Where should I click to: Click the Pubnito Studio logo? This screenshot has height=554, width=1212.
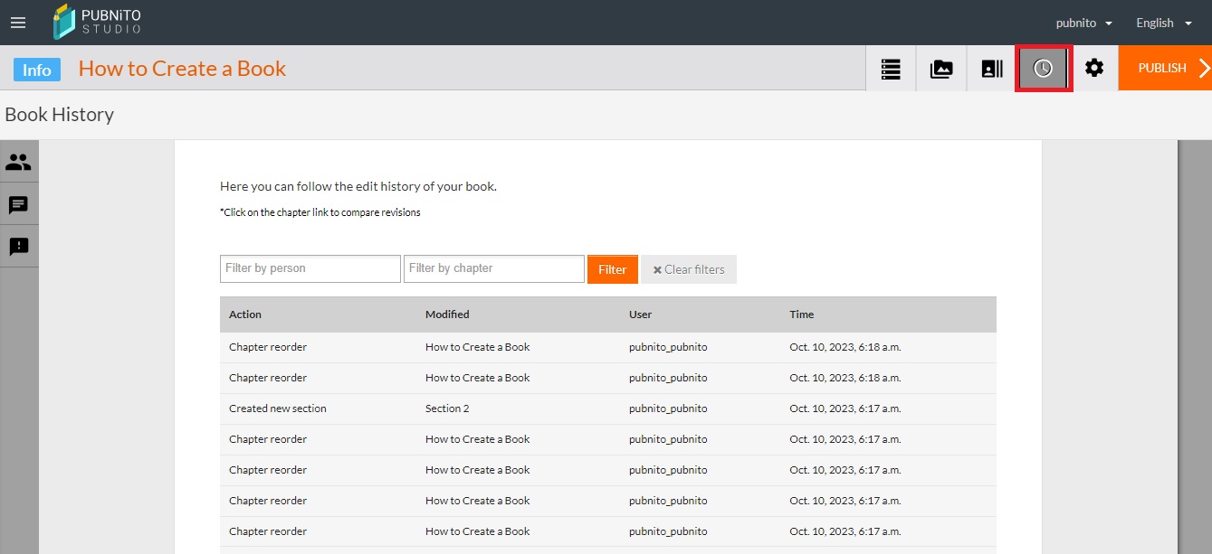coord(97,23)
